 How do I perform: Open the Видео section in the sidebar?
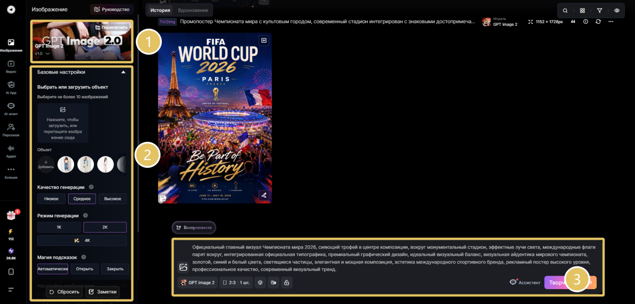11,66
